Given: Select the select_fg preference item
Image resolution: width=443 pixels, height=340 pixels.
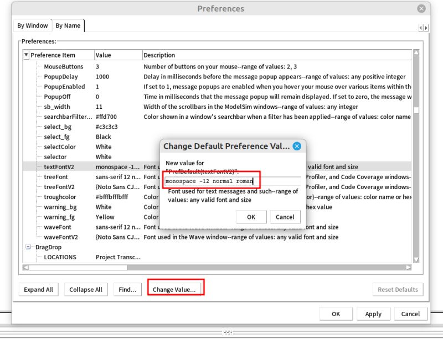Looking at the screenshot, I should point(56,137).
